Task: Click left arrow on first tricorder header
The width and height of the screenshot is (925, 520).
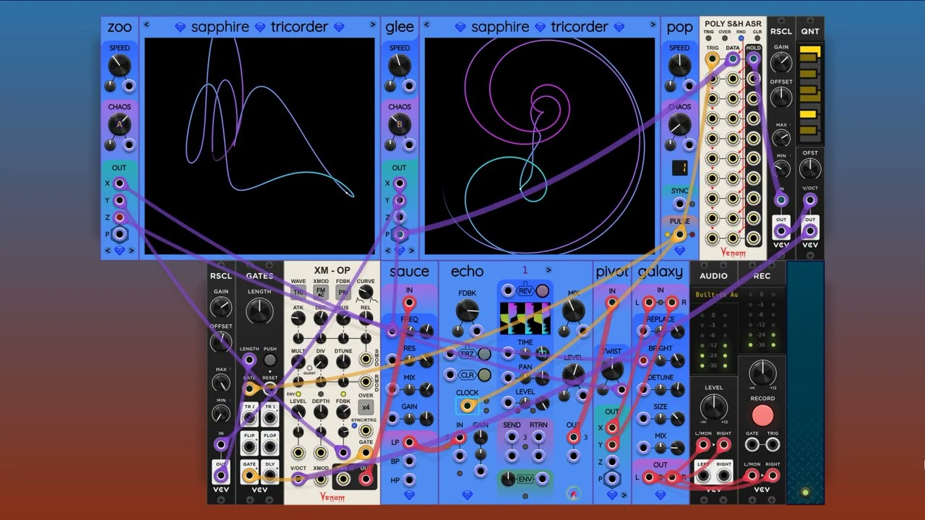Action: [x=147, y=25]
